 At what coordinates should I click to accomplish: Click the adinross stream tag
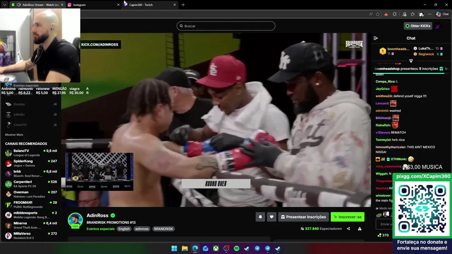(142, 229)
